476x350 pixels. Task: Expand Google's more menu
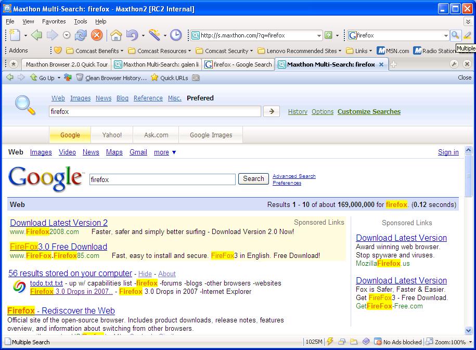pyautogui.click(x=165, y=152)
